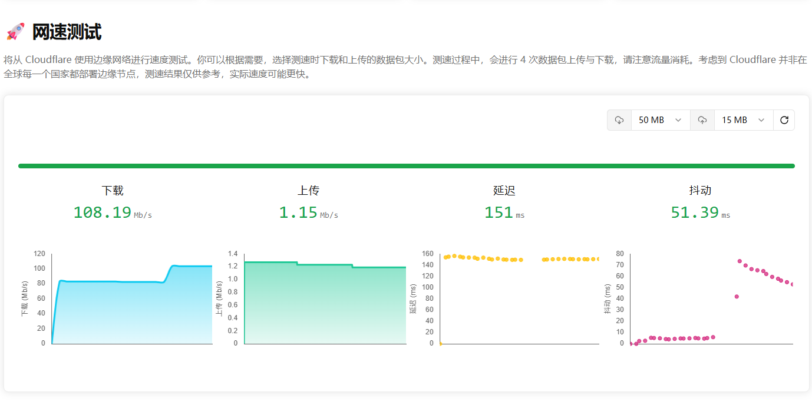Click the chevron arrow next to 50 MB
812x405 pixels.
coord(678,120)
